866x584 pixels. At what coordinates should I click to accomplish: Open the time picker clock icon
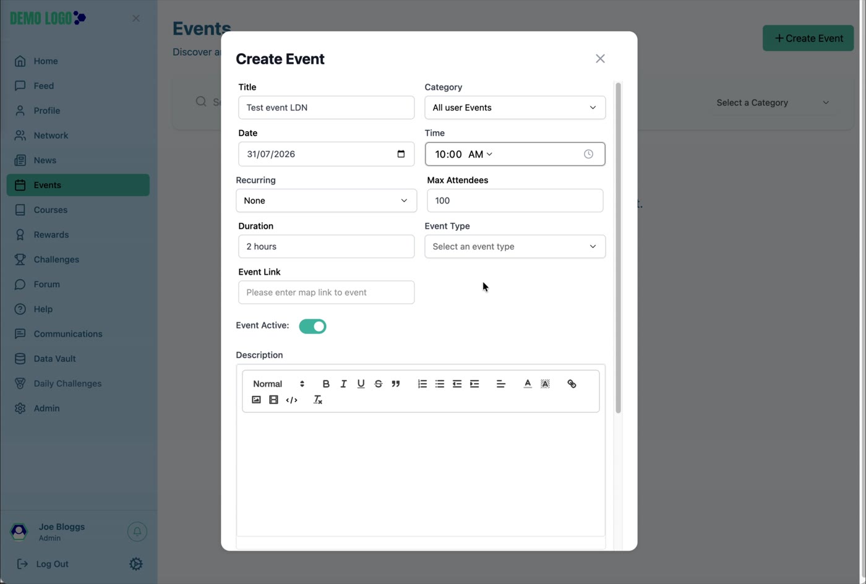588,154
